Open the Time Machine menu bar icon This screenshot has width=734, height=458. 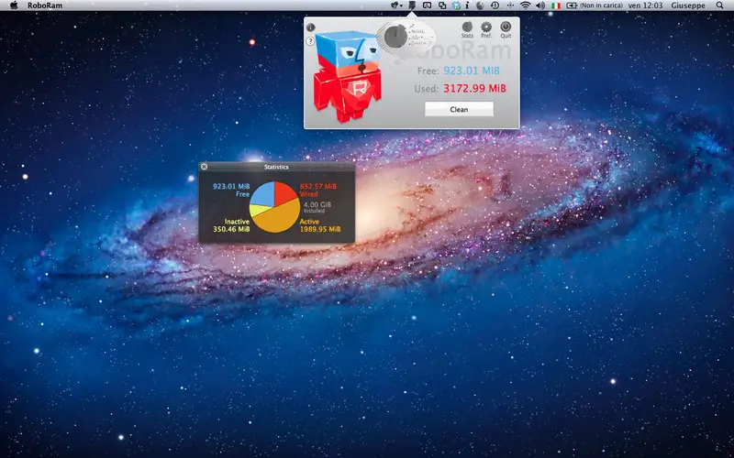click(495, 5)
